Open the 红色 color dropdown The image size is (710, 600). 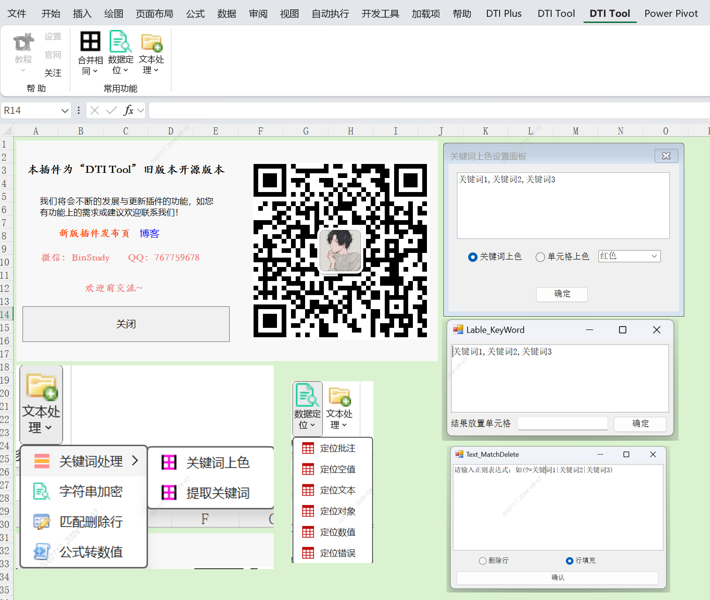click(654, 256)
